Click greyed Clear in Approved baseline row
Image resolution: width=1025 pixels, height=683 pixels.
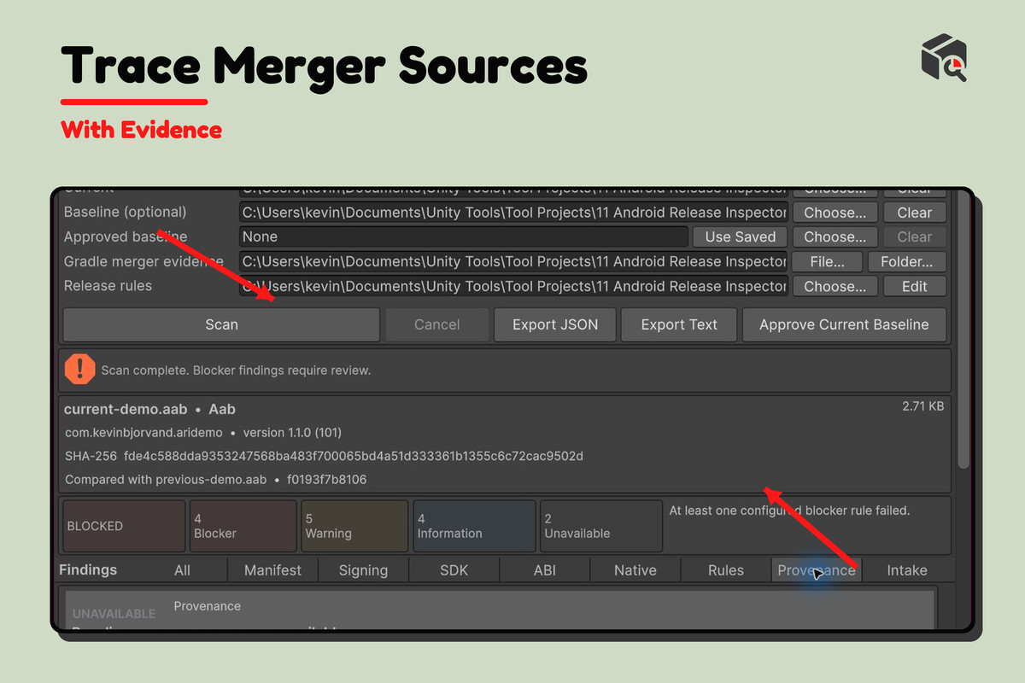coord(914,236)
